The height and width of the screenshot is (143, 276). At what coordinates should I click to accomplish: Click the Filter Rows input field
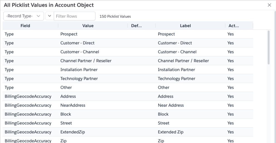coord(74,16)
